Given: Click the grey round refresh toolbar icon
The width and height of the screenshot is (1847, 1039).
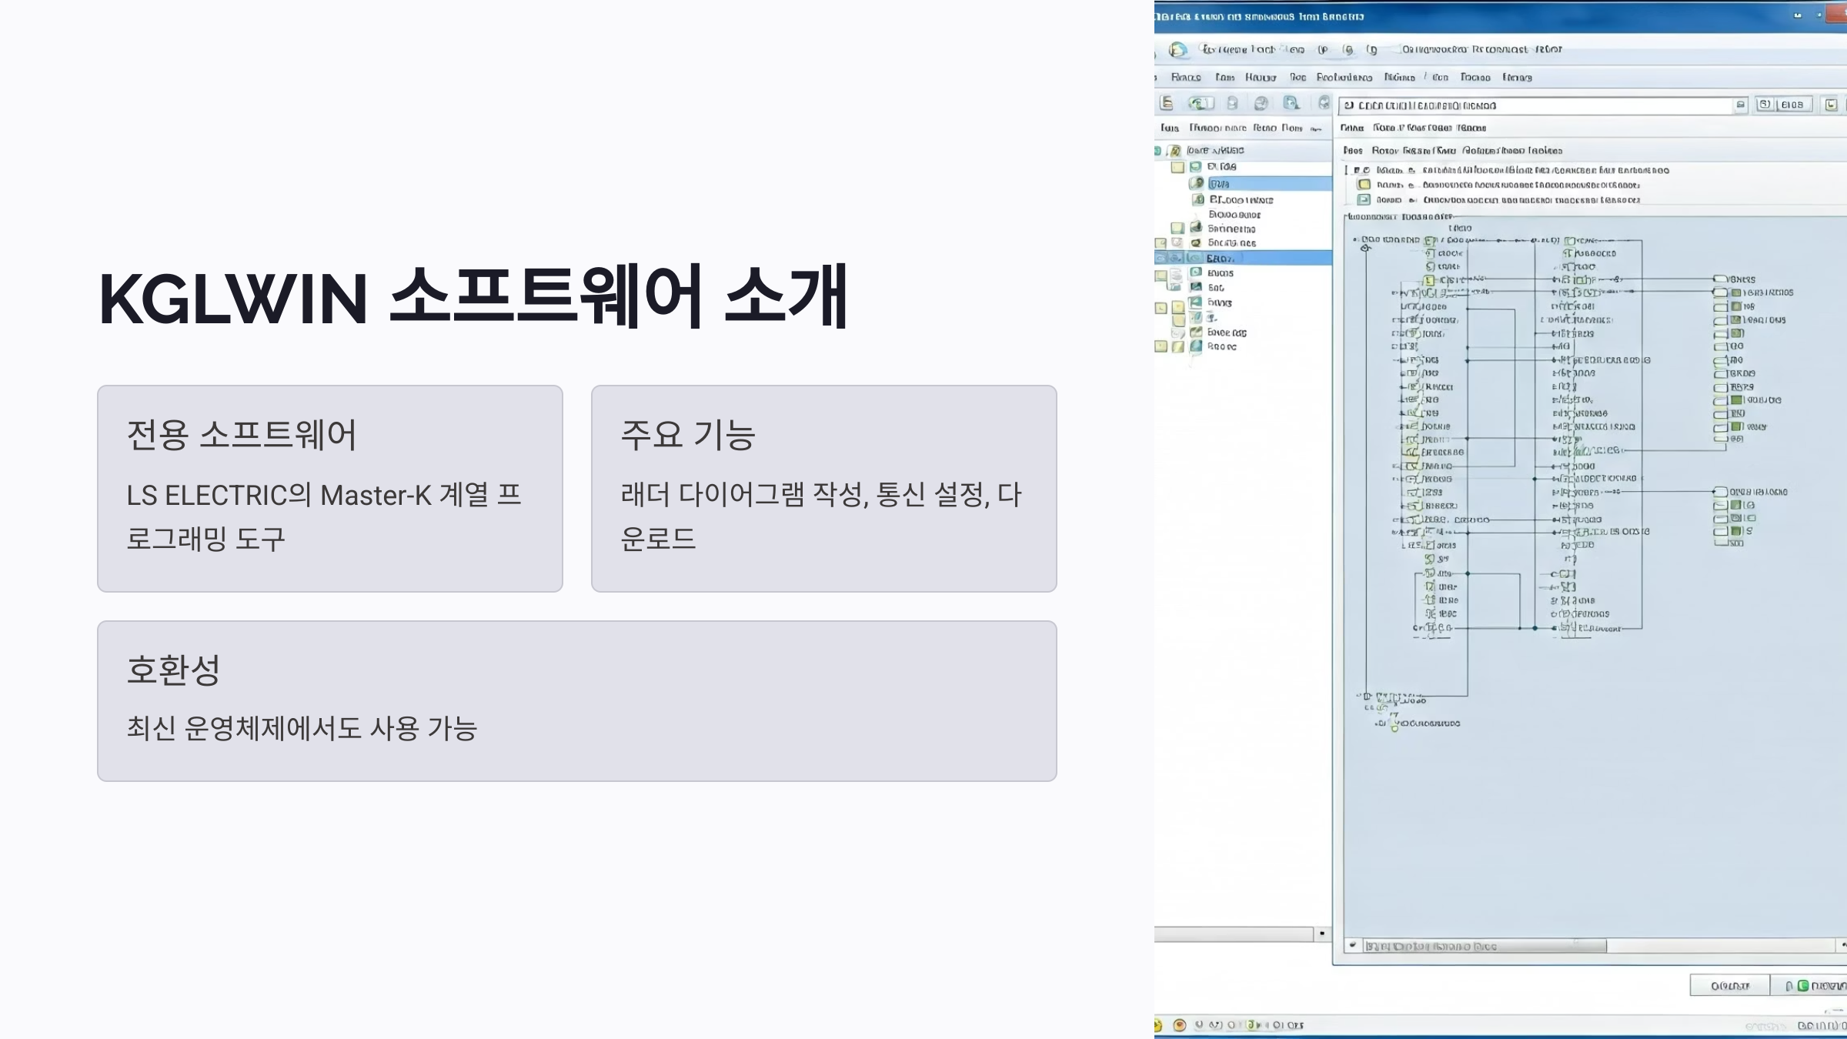Looking at the screenshot, I should (1261, 103).
